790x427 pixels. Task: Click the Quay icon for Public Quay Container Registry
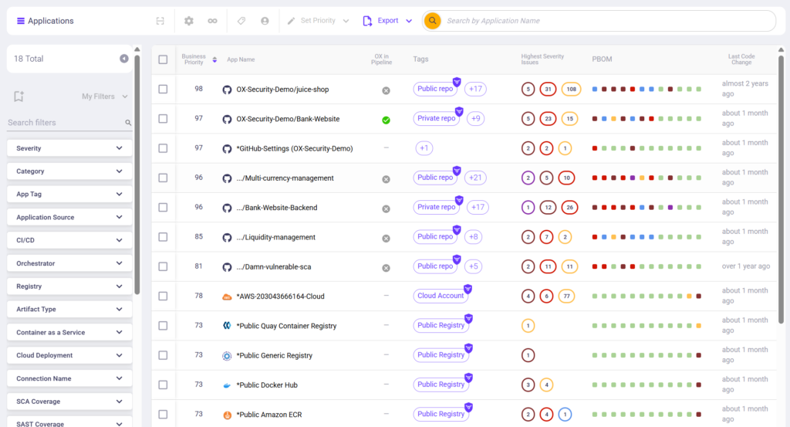click(x=228, y=326)
